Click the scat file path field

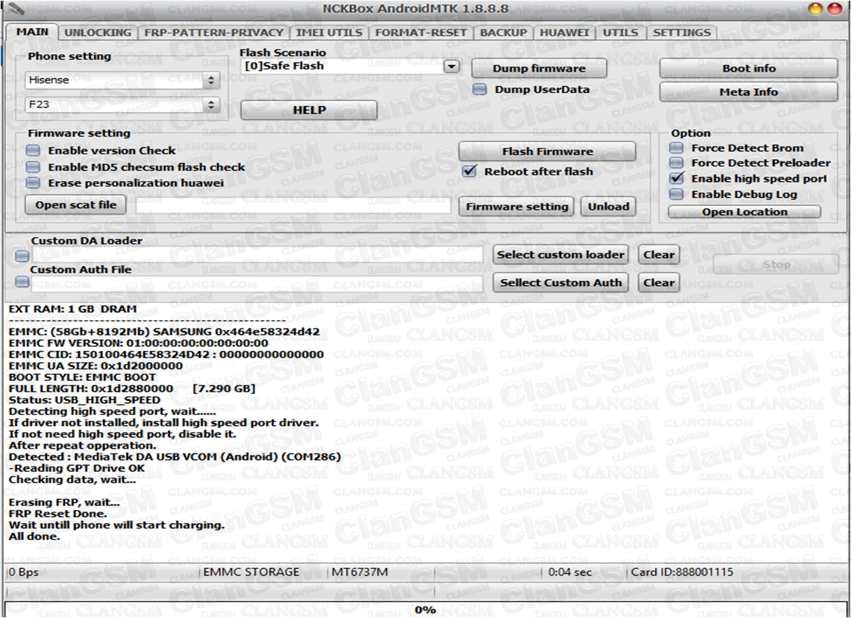293,205
